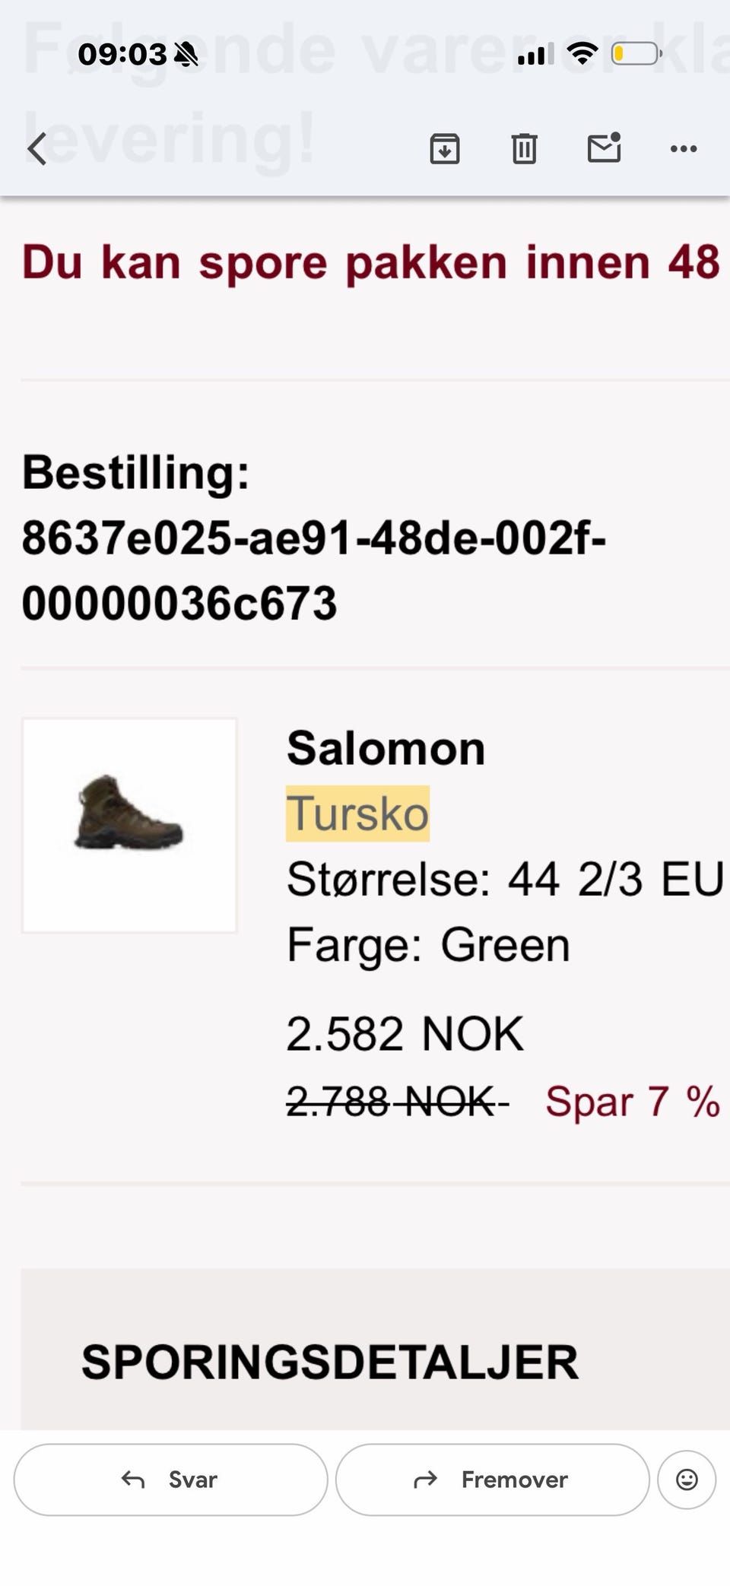The width and height of the screenshot is (730, 1586).
Task: Open the Salomon shoe product thumbnail
Action: 129,826
